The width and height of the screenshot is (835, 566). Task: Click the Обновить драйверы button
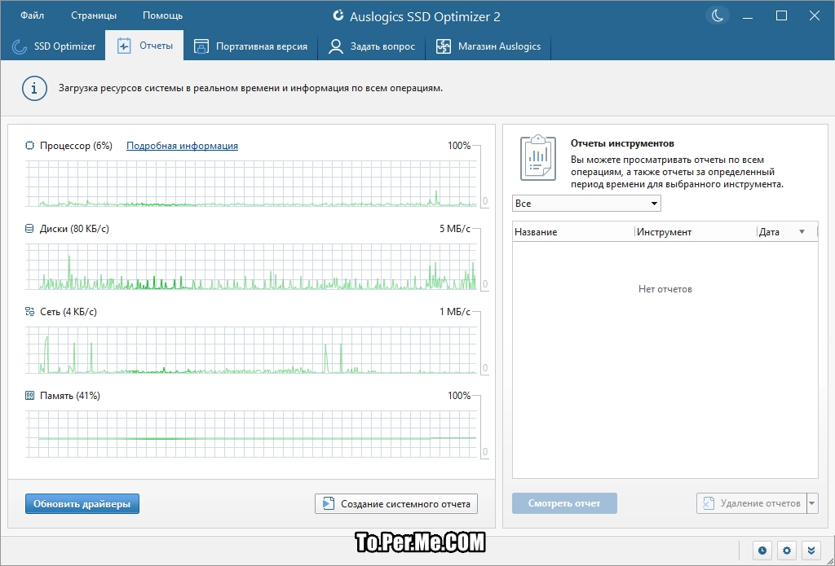click(x=82, y=504)
